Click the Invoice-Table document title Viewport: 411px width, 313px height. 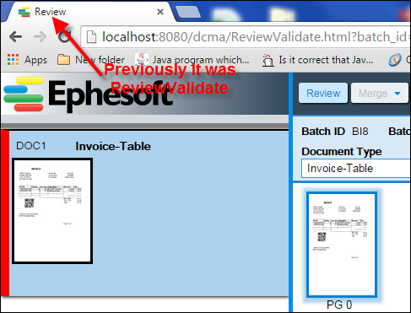[113, 146]
